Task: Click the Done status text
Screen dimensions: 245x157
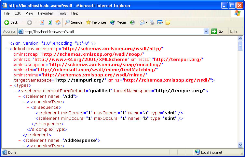Action: [x=12, y=152]
